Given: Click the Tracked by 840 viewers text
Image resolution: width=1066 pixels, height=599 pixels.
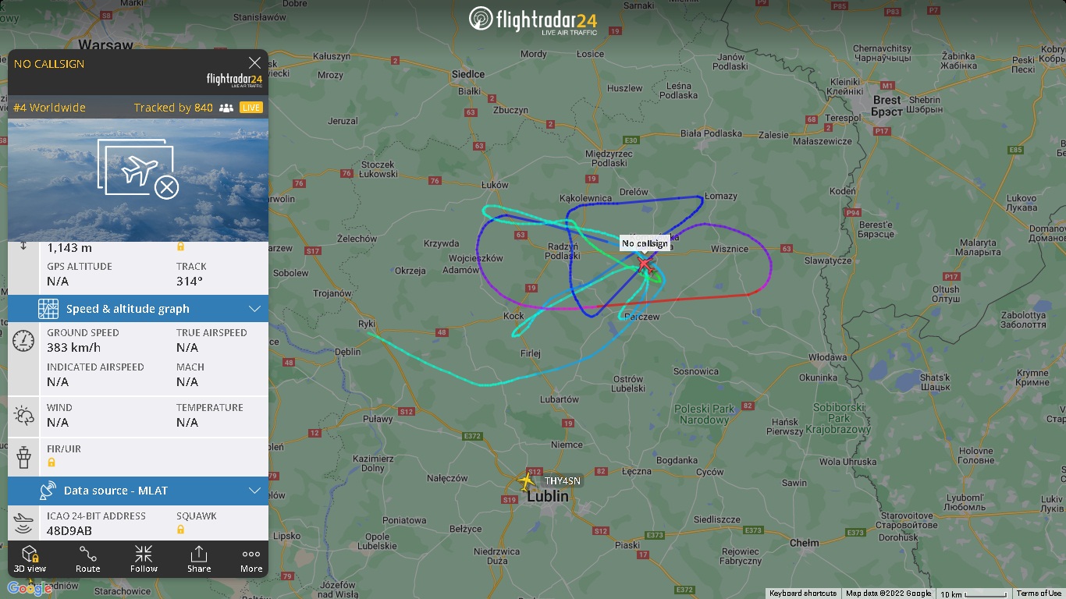Looking at the screenshot, I should click(x=173, y=108).
